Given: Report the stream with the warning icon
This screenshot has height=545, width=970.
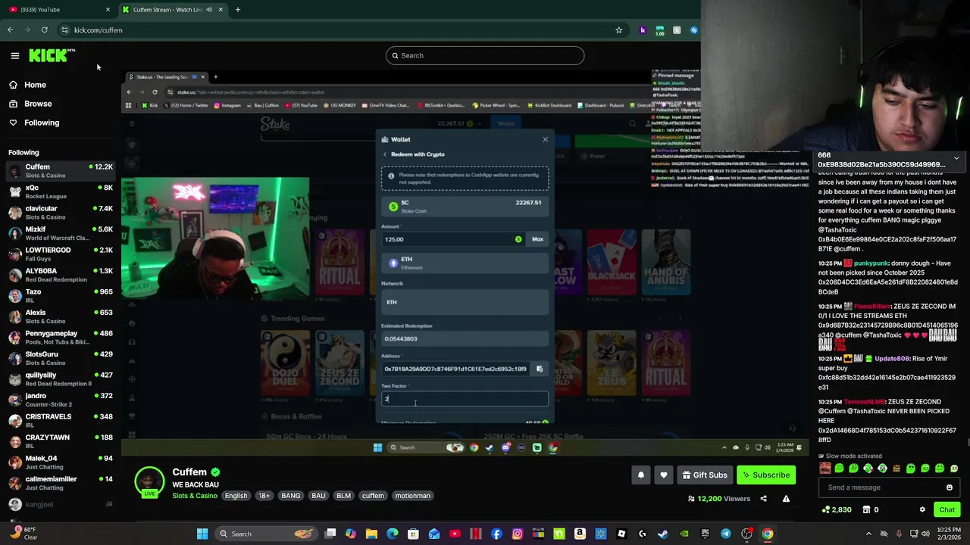Looking at the screenshot, I should point(786,499).
